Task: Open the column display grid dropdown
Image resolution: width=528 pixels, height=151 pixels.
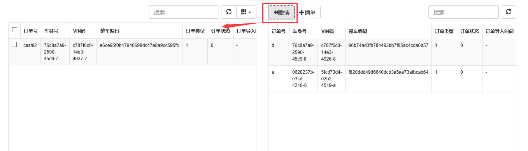Action: tap(246, 12)
